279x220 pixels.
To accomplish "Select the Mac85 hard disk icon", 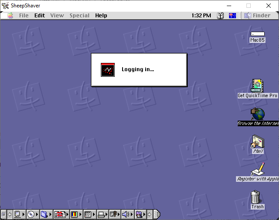I will coord(257,34).
